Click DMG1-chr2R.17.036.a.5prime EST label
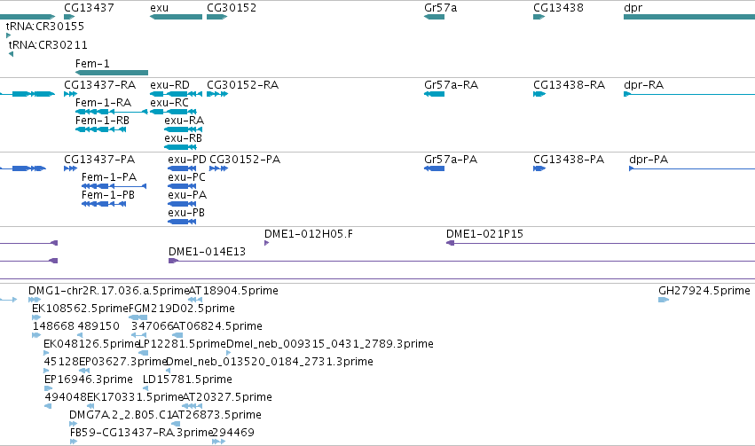This screenshot has width=755, height=446. tap(108, 291)
